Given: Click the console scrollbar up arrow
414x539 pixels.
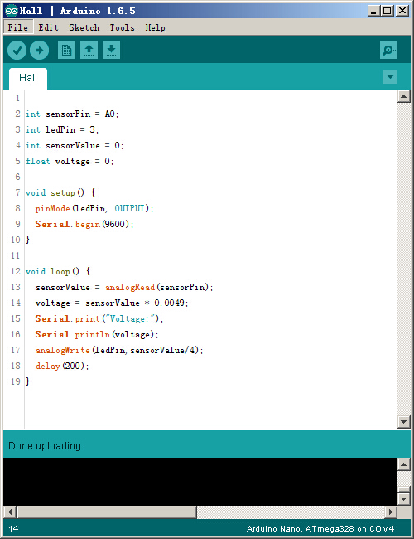Looking at the screenshot, I should [404, 464].
